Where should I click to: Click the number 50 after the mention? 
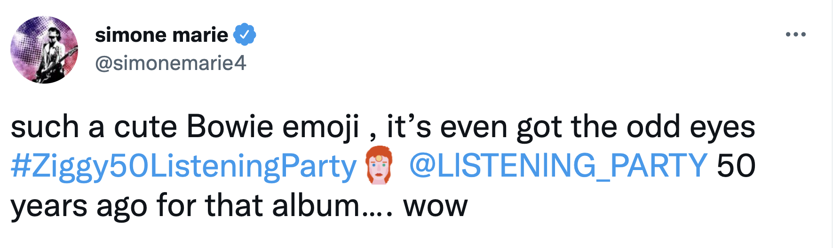(x=736, y=166)
